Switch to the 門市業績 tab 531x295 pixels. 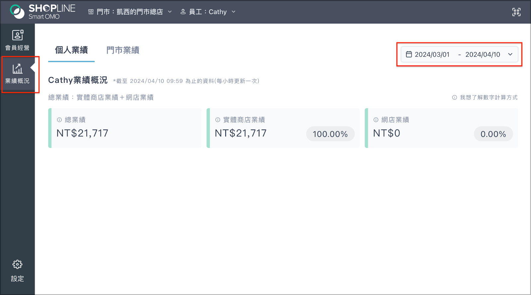coord(123,50)
